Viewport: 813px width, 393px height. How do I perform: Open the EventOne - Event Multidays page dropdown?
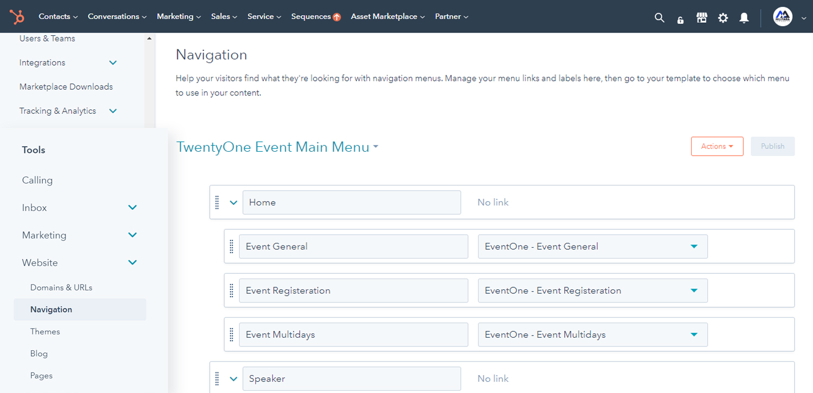pos(593,334)
